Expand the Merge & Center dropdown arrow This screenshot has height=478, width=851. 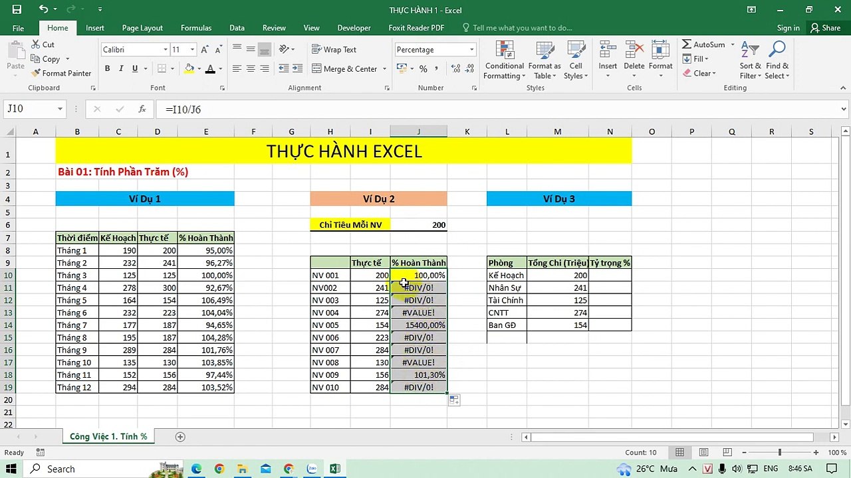[x=384, y=69]
